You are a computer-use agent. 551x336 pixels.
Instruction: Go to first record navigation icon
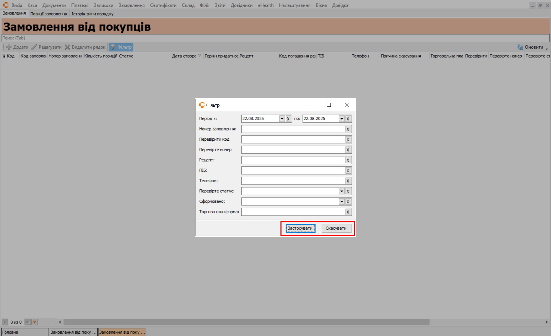click(x=5, y=322)
